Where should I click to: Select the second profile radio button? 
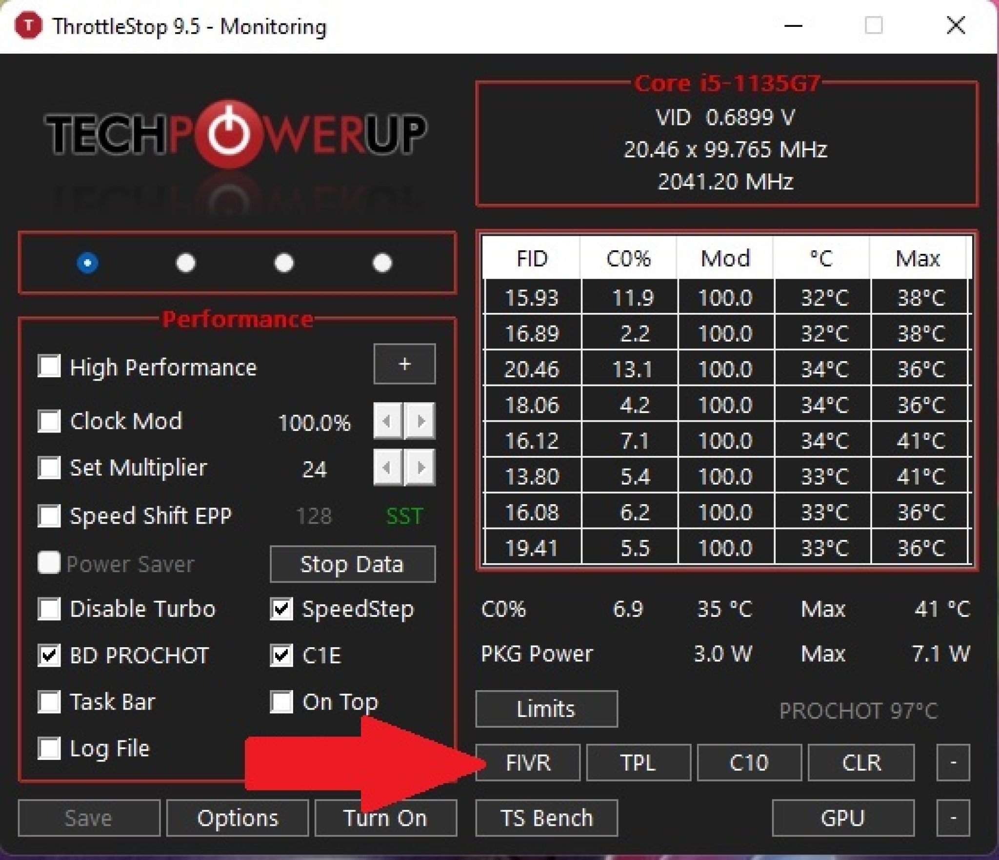pos(185,263)
